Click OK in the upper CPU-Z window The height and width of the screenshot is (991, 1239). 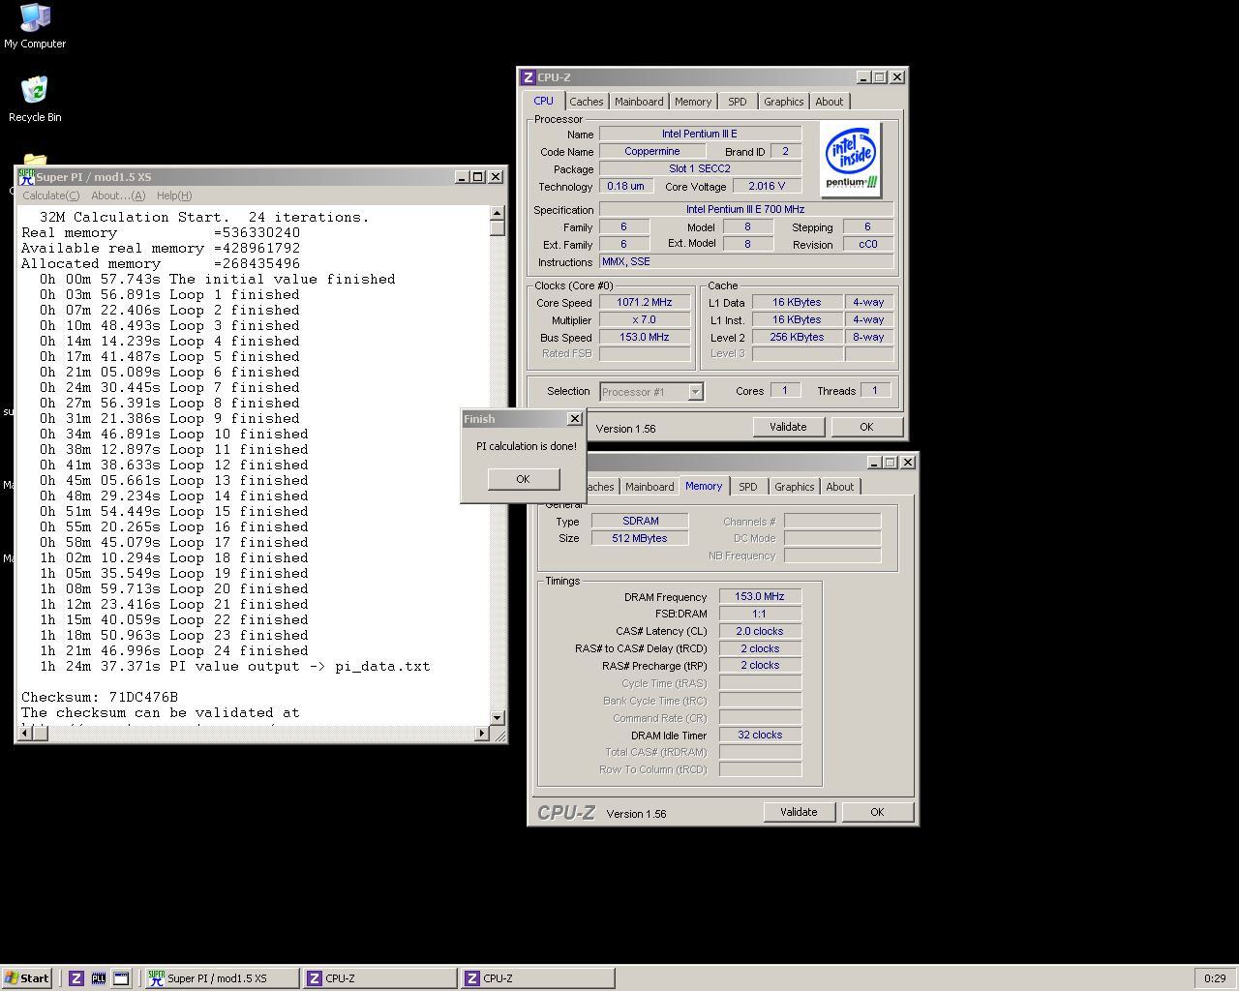(x=866, y=427)
